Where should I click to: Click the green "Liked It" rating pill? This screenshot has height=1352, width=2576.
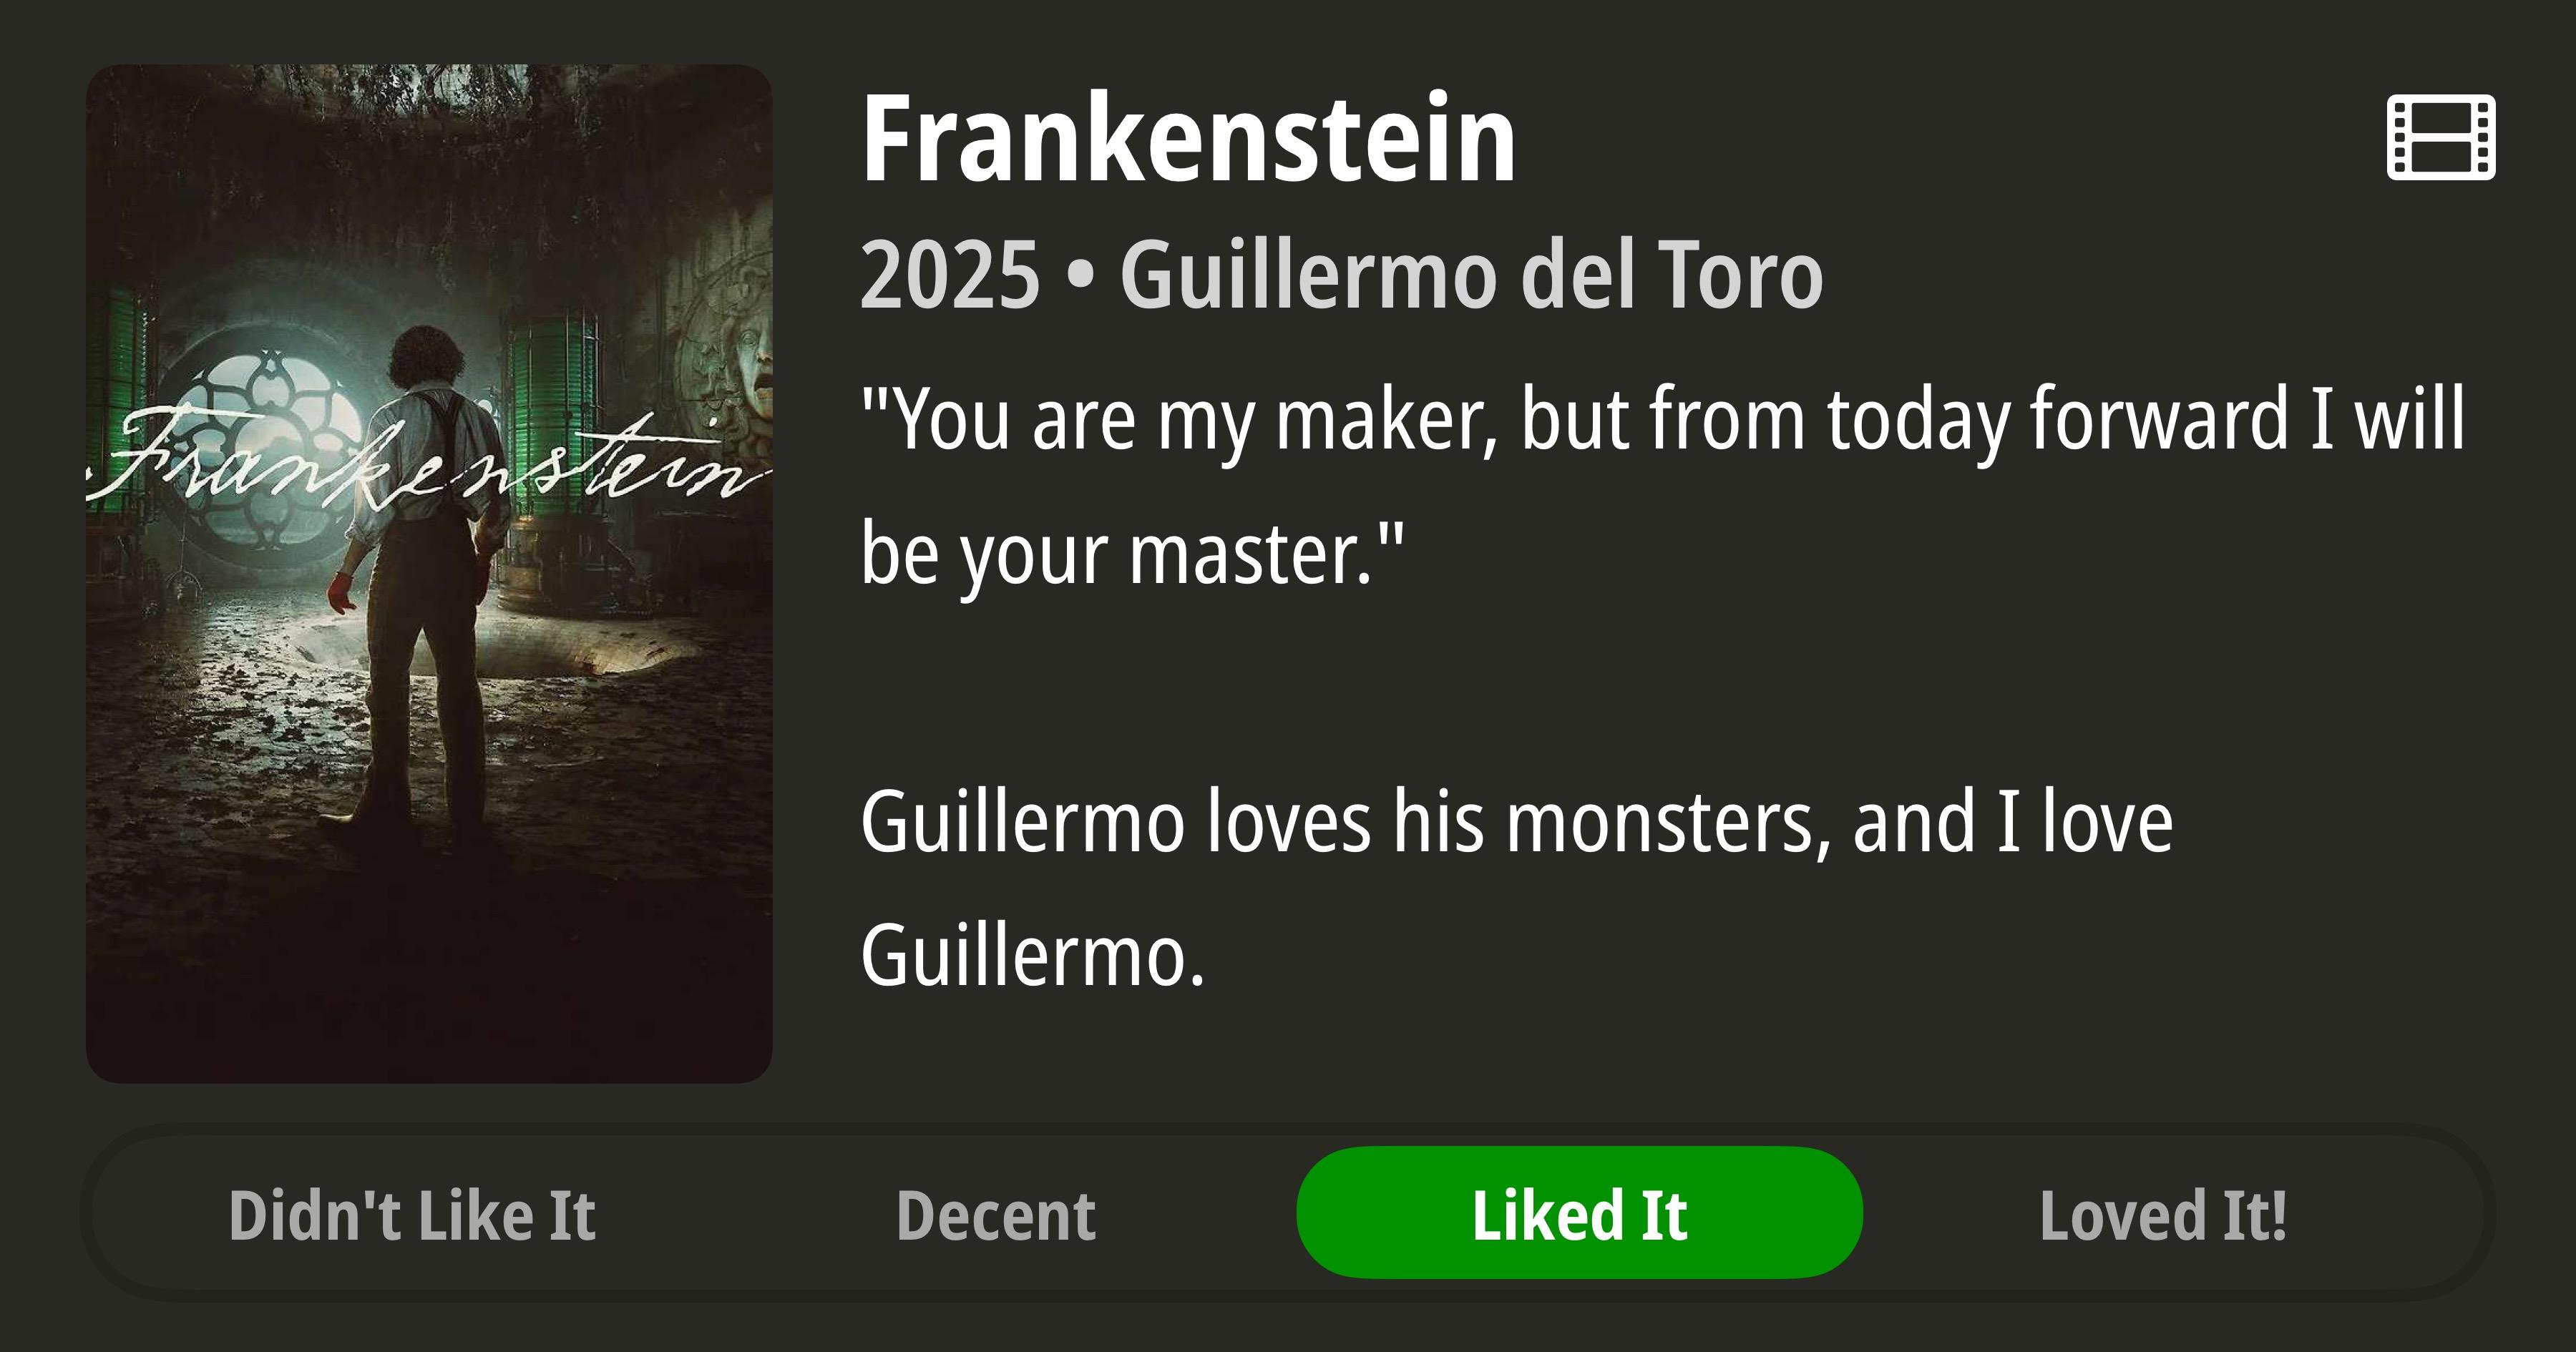pos(1579,1213)
